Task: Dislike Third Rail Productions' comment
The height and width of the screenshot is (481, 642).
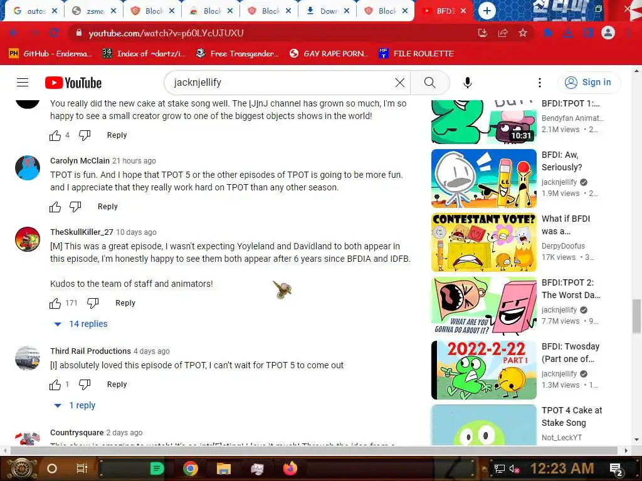Action: (85, 385)
